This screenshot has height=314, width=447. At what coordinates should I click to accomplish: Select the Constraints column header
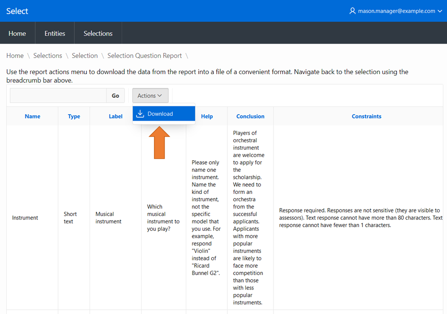point(366,116)
